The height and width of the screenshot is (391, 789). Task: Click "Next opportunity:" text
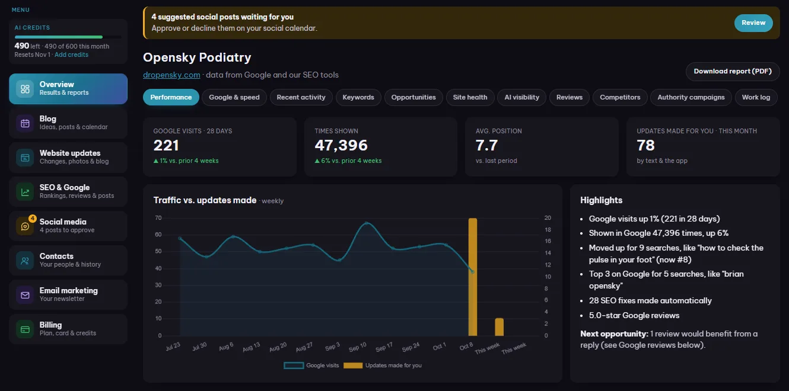tap(614, 334)
